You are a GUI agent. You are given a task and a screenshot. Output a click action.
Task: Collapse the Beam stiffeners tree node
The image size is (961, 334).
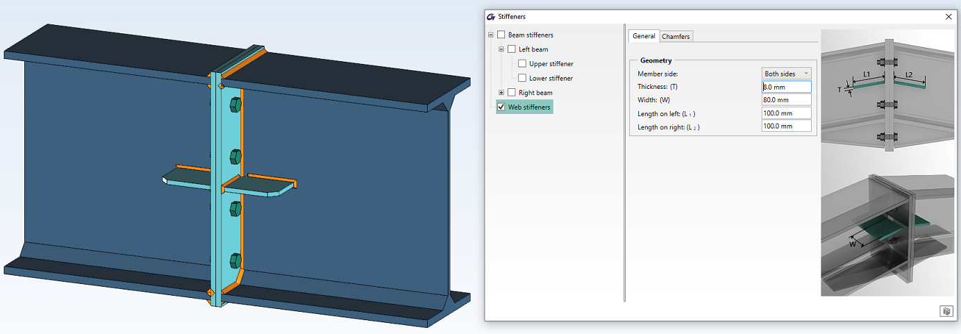pos(491,35)
